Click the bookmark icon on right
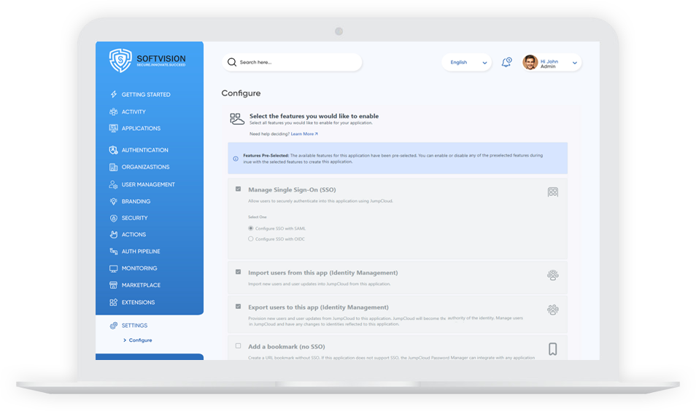The image size is (696, 411). [x=552, y=349]
